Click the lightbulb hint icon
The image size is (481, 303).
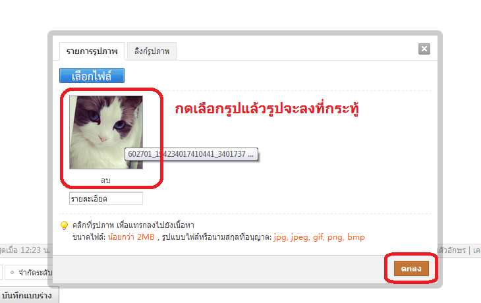point(64,225)
